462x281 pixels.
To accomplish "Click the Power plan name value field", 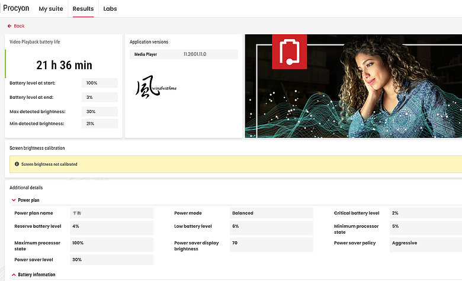I will [112, 213].
